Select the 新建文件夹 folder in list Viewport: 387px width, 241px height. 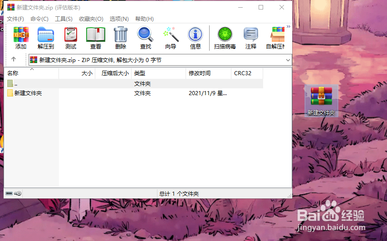tap(24, 93)
